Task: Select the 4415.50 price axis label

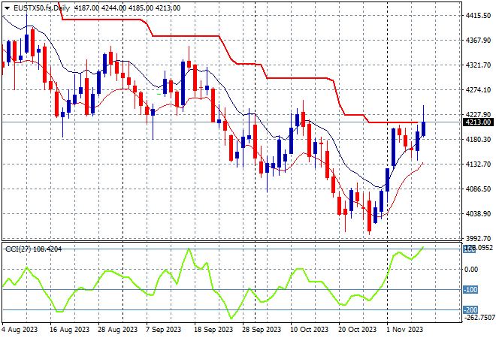Action: [x=478, y=16]
